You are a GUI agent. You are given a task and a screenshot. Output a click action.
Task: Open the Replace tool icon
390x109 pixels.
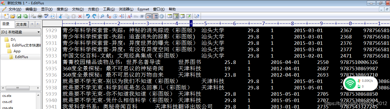click(x=109, y=16)
